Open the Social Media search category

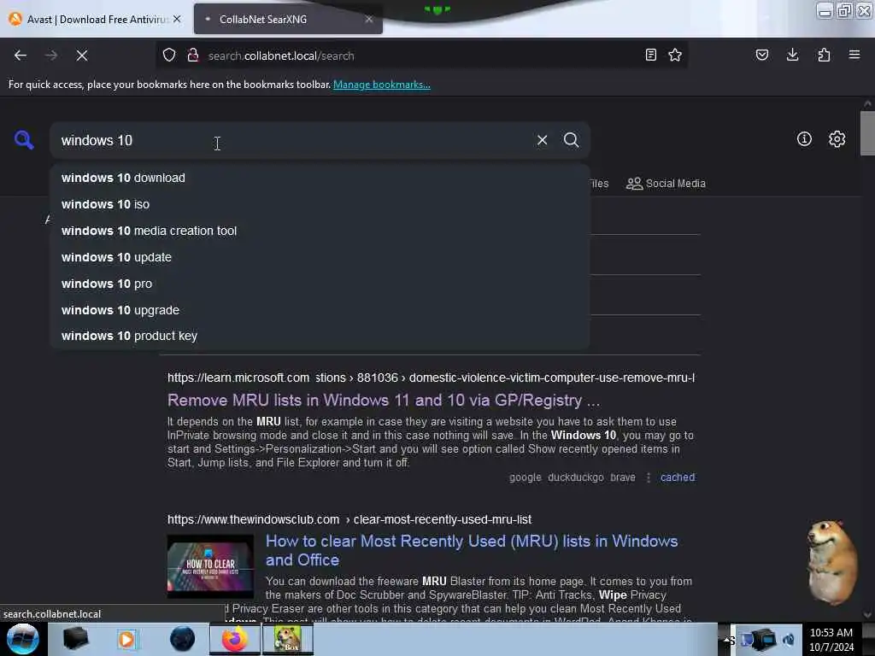666,184
